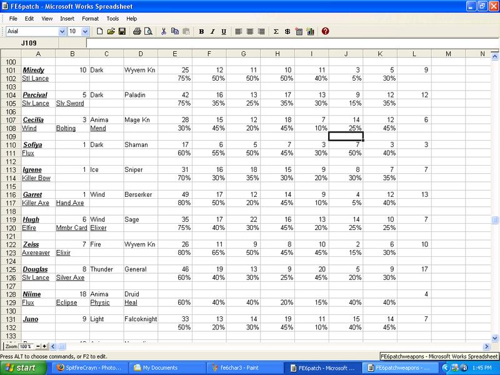Click the AutoSum sigma icon

tap(276, 31)
